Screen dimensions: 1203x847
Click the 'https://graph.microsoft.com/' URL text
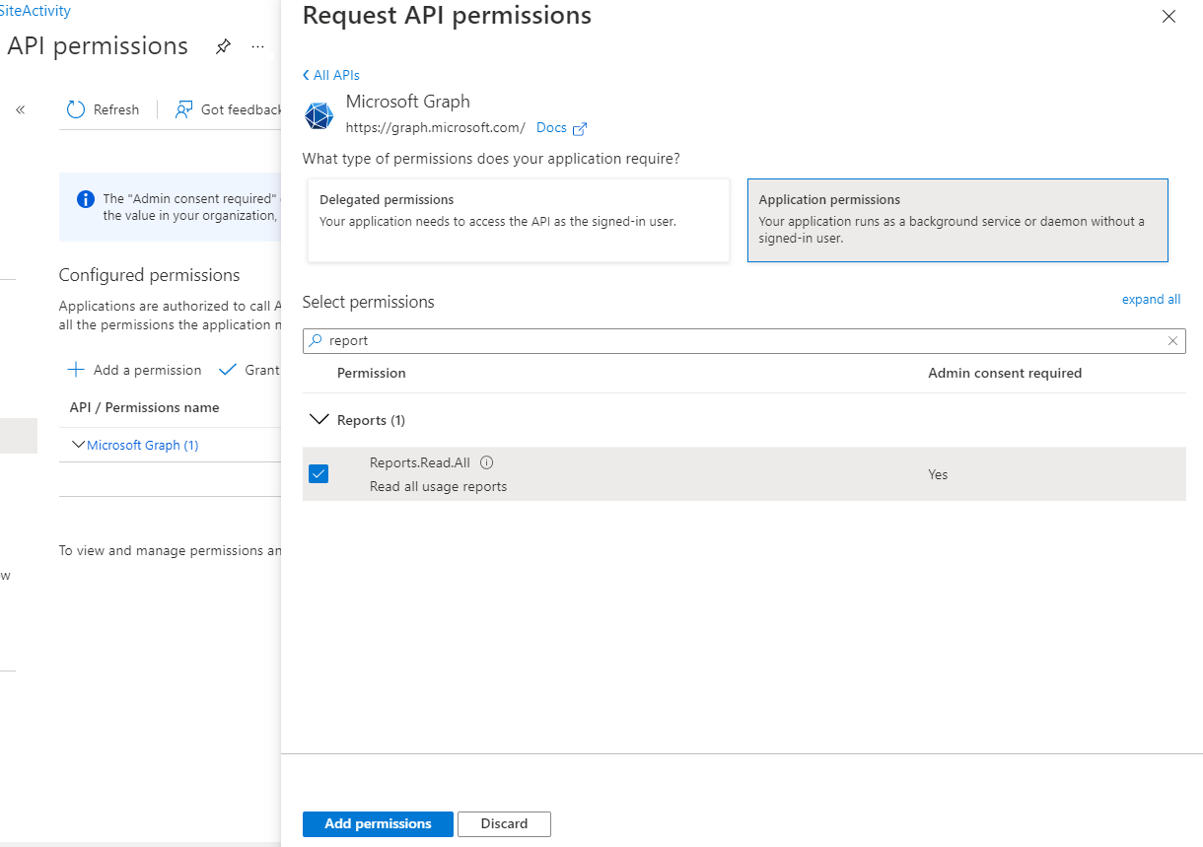[x=436, y=128]
